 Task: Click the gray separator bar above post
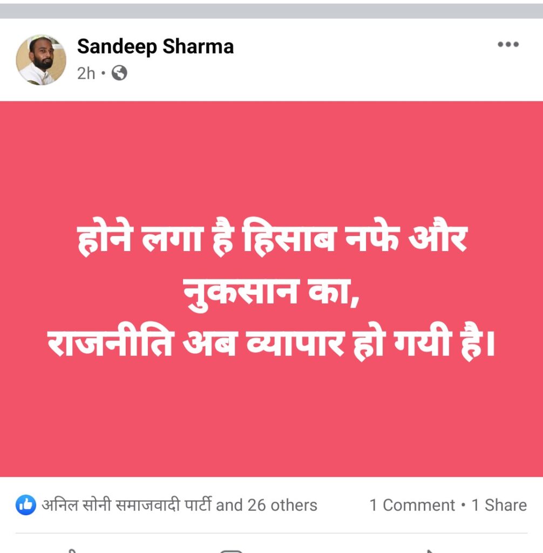(271, 11)
